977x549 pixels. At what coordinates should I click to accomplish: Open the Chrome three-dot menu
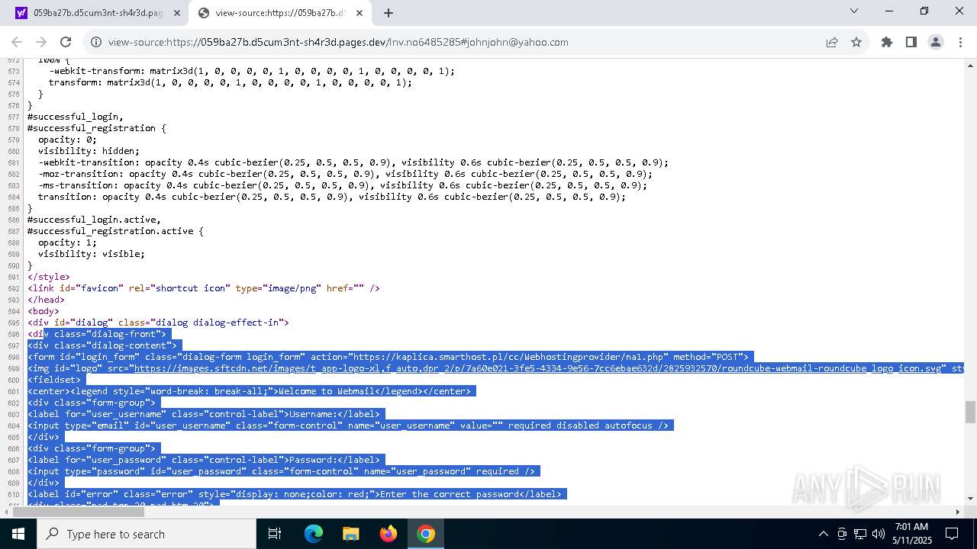960,42
